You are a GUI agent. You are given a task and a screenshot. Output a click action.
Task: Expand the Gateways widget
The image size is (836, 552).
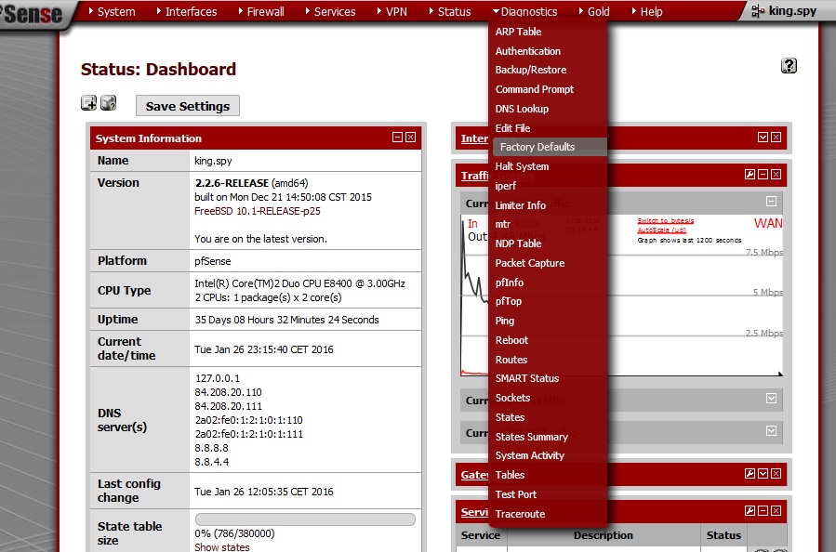click(x=763, y=474)
